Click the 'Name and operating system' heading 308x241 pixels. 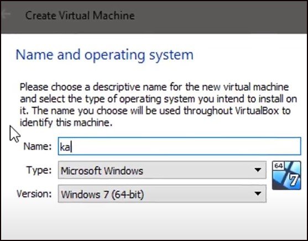point(105,55)
